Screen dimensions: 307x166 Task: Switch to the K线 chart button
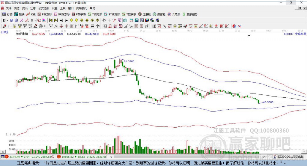31,14
